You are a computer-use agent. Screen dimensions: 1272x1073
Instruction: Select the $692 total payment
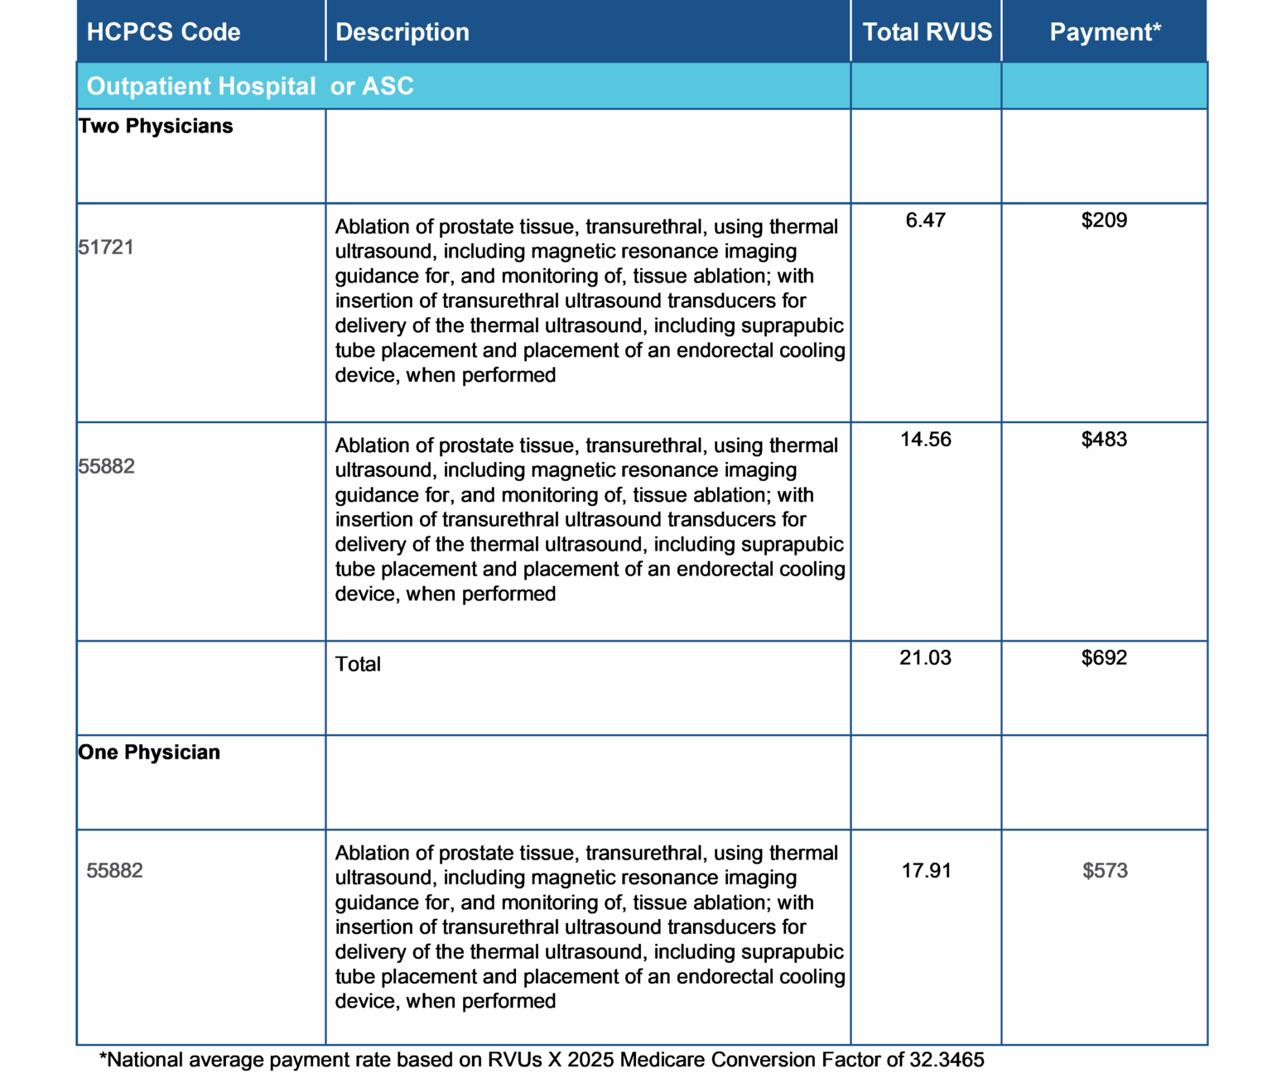(1104, 658)
